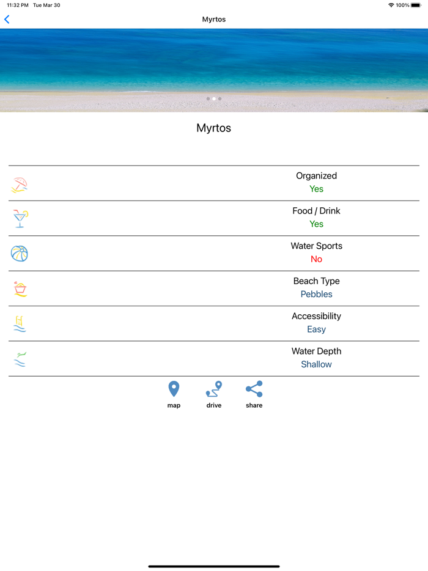Viewport: 428px width, 571px height.
Task: Select the third photo page dot
Action: tap(220, 98)
